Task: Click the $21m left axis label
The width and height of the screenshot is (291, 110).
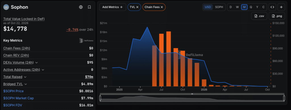Action: (103, 23)
